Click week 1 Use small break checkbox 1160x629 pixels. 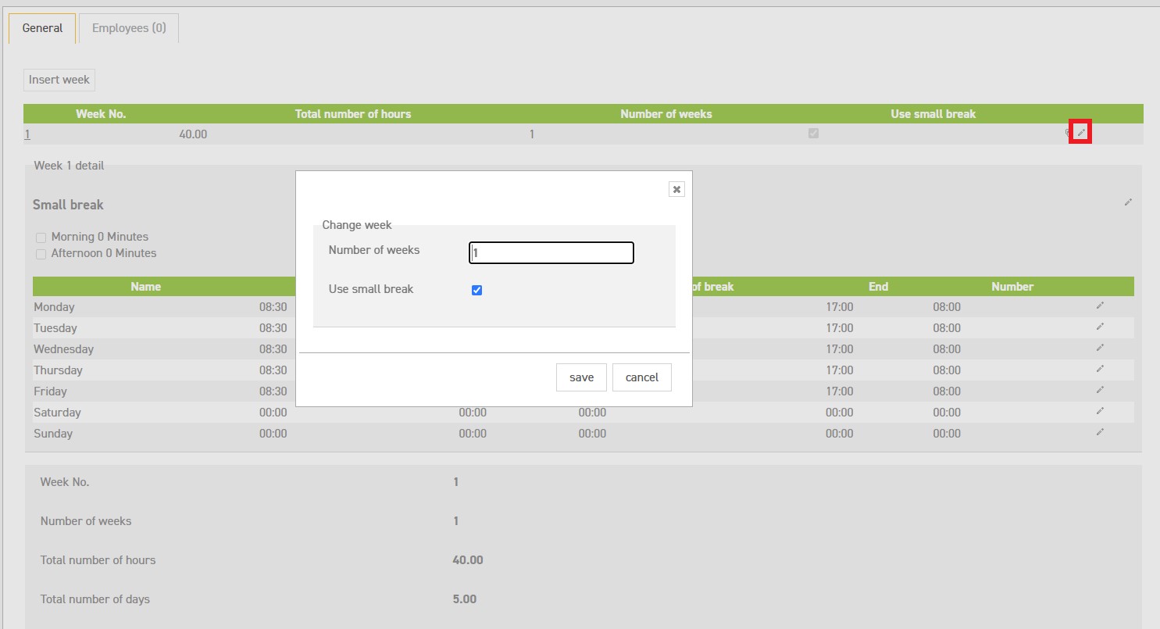[x=813, y=134]
